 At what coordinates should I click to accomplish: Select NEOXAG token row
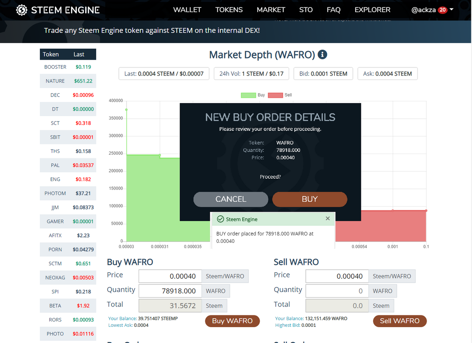[x=68, y=277]
